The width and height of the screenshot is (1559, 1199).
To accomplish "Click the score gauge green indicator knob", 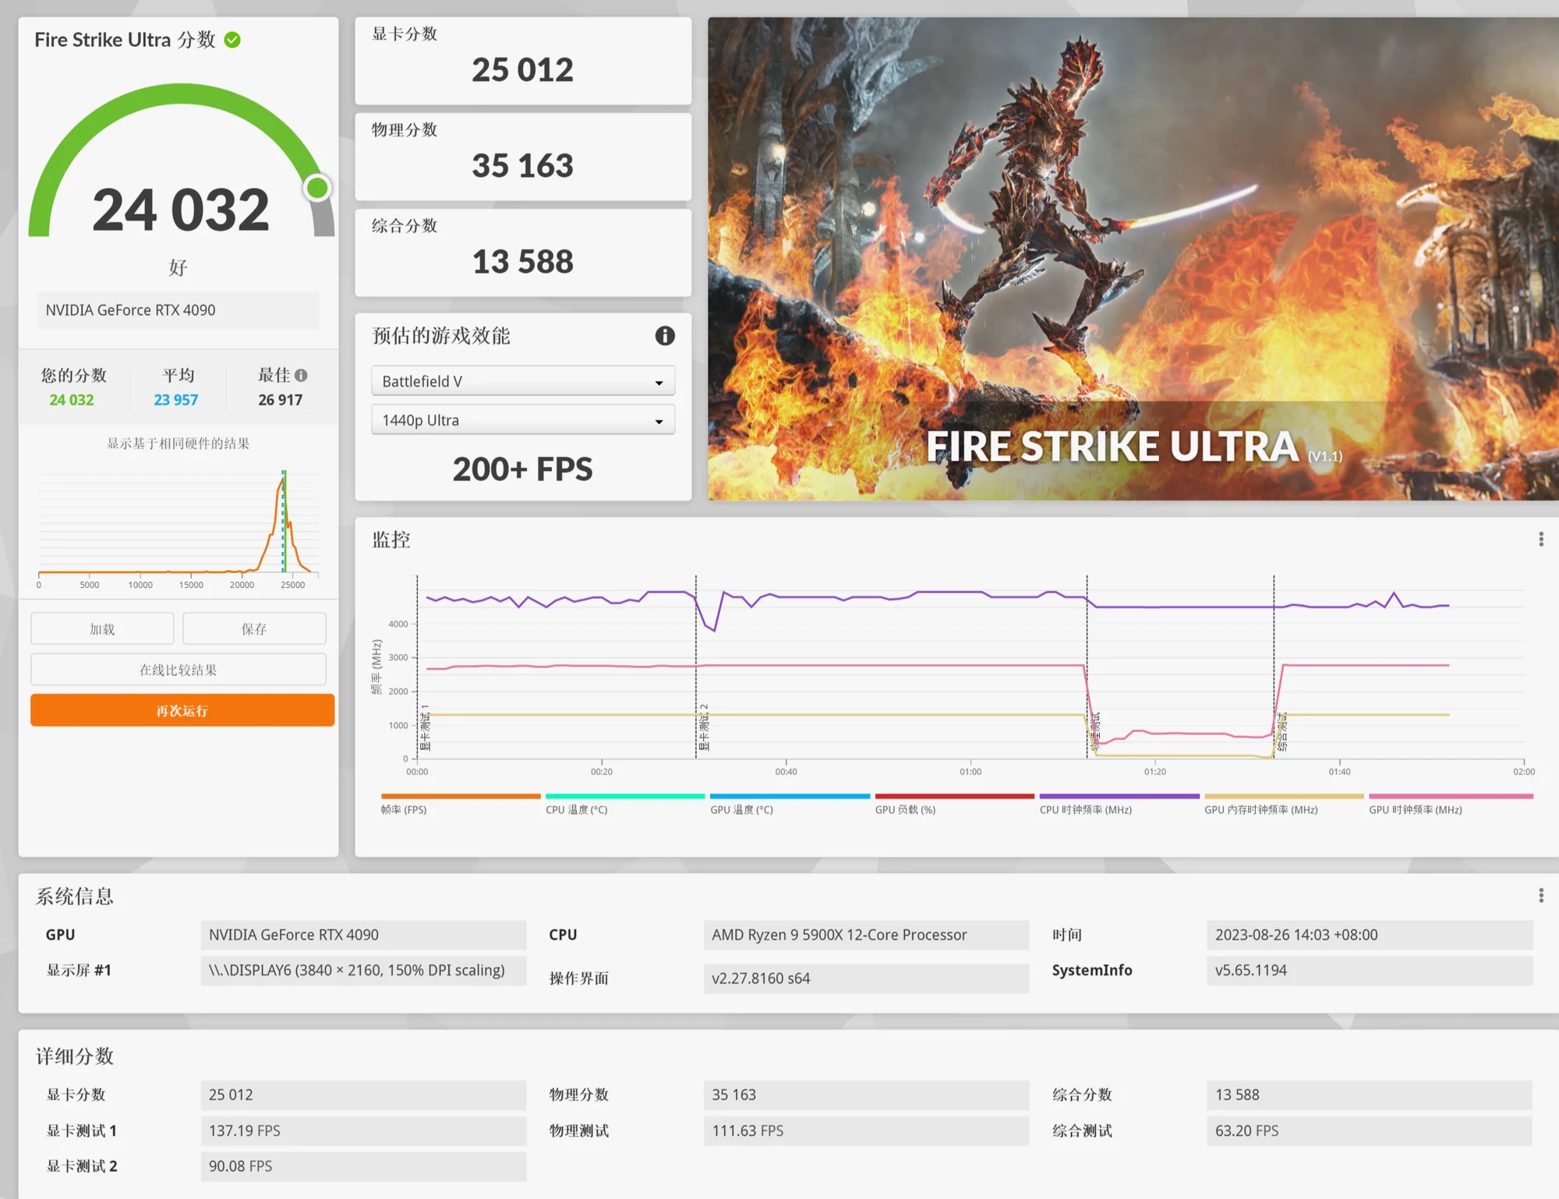I will [317, 188].
